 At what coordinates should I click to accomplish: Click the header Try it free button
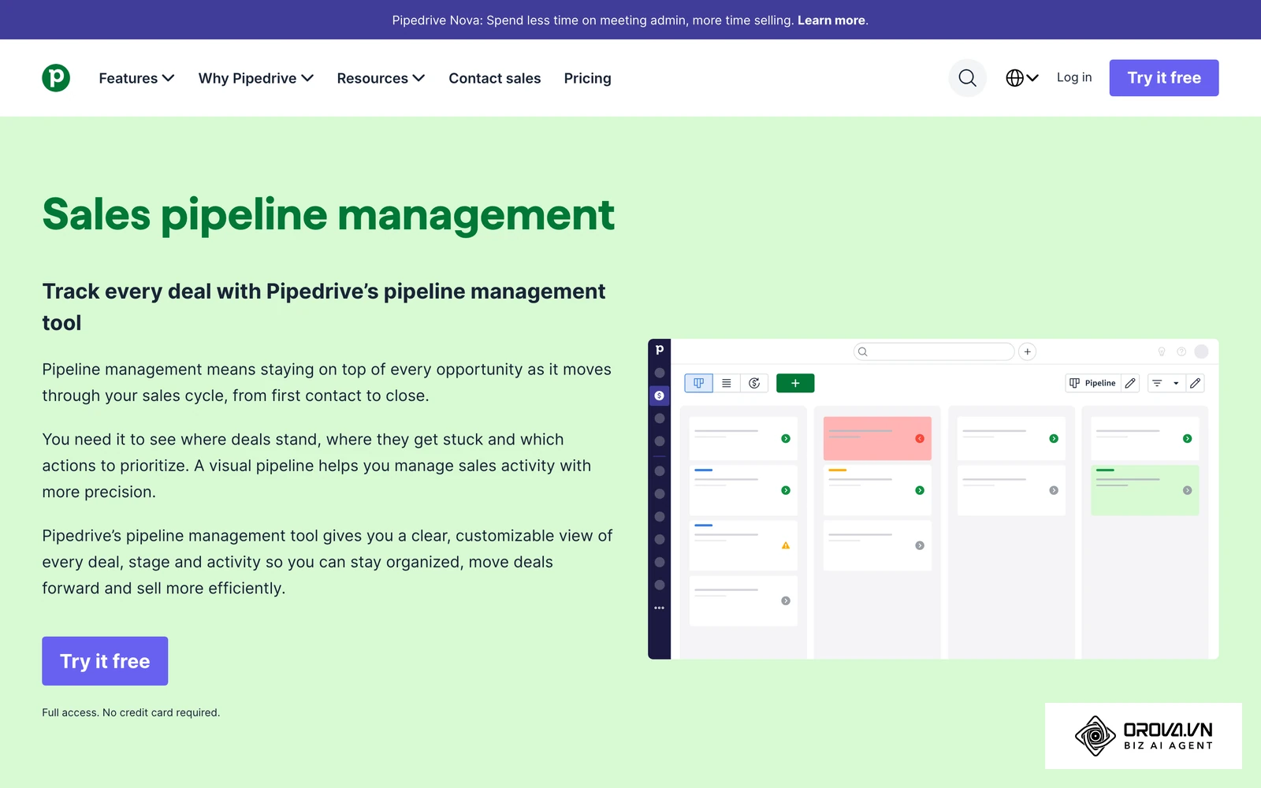coord(1164,78)
